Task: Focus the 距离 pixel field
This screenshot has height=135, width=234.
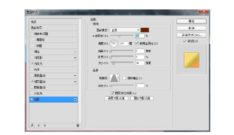Action: (140, 51)
